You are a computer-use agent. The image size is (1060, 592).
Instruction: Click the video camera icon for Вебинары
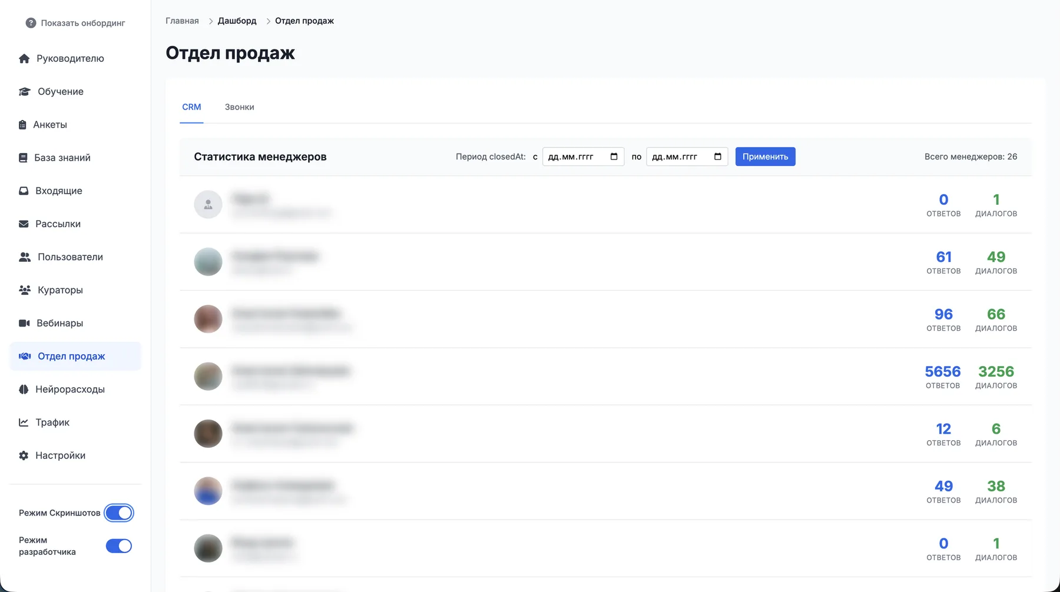(24, 323)
